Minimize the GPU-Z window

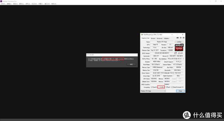(172, 35)
